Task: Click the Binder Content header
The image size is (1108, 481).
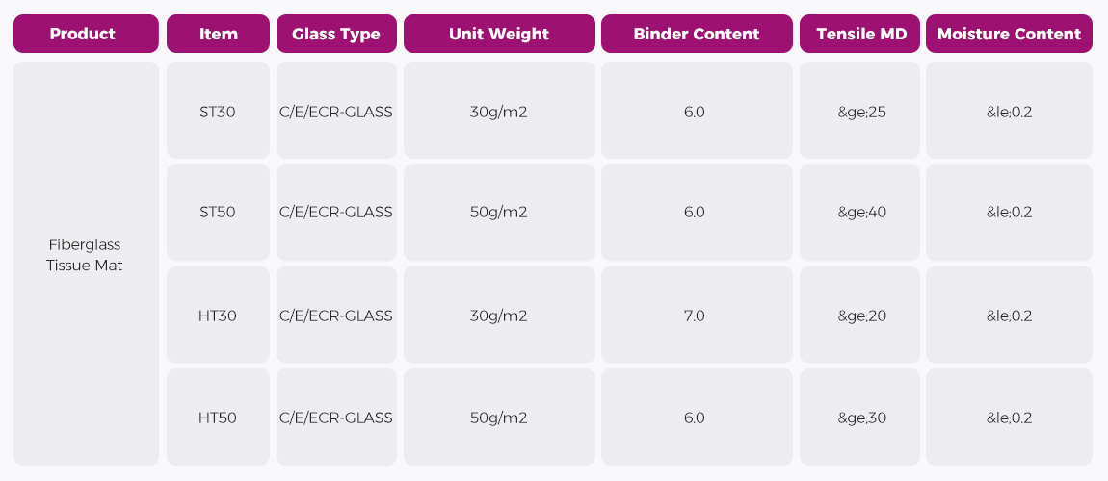Action: [x=696, y=34]
